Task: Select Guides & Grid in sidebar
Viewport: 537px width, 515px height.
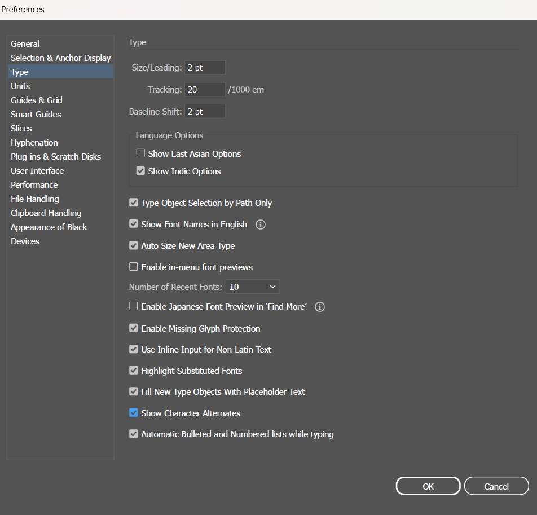Action: pos(37,100)
